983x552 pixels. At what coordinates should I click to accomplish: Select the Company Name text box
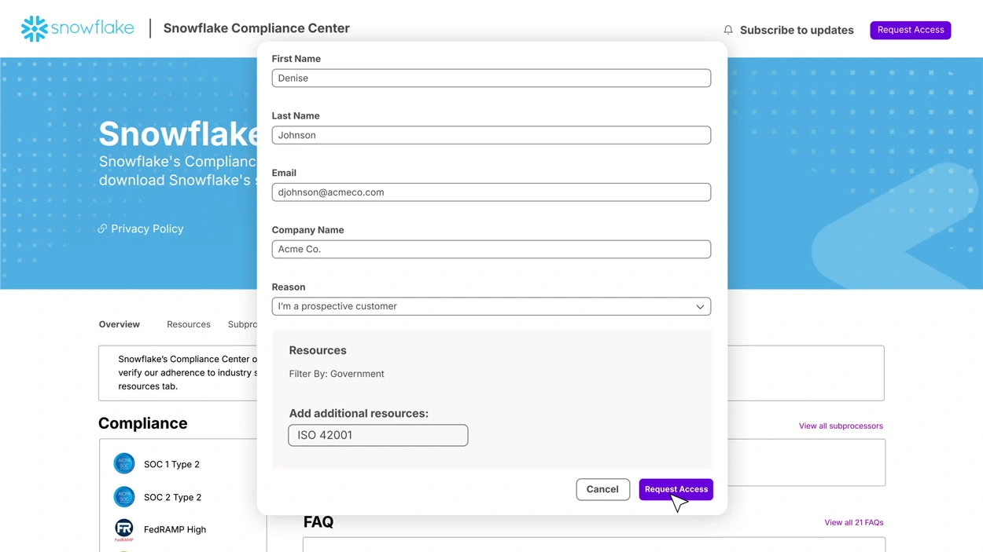[491, 249]
